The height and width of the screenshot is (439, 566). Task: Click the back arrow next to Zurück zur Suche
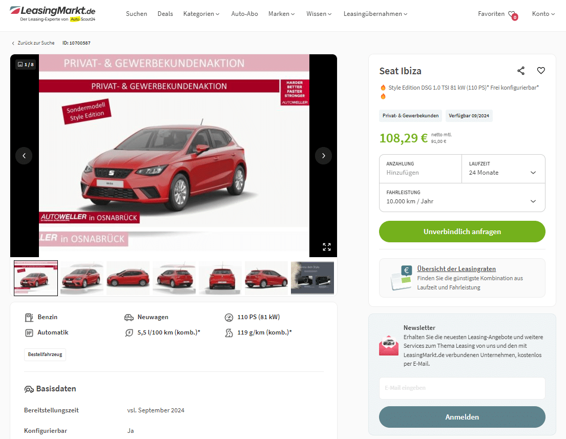(x=13, y=44)
